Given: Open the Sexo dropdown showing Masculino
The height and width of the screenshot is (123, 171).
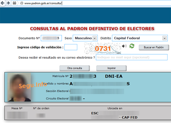Looking at the screenshot, I should 85,38.
